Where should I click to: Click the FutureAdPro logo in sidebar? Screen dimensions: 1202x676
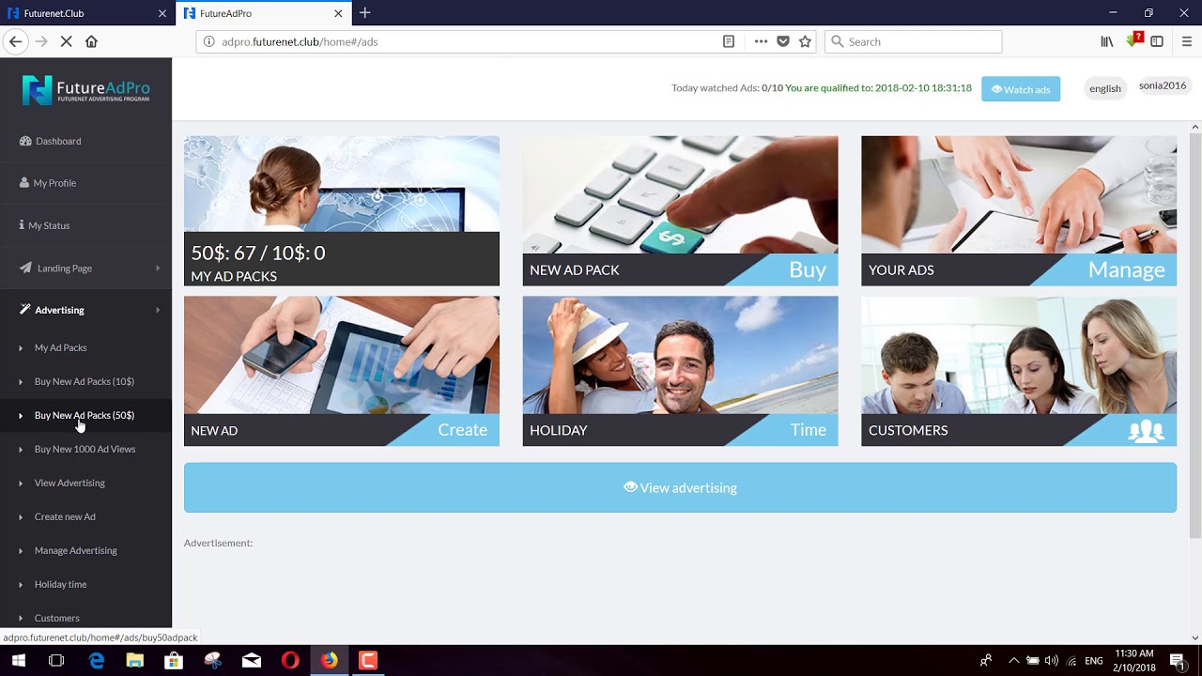[x=85, y=90]
